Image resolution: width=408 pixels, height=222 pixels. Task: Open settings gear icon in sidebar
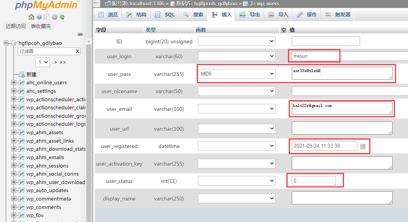click(x=54, y=17)
